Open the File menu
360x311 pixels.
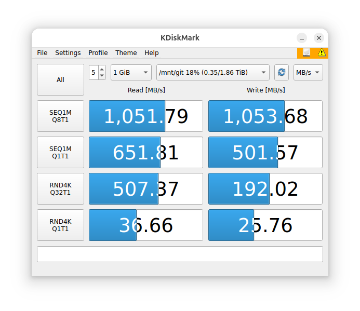[x=42, y=53]
